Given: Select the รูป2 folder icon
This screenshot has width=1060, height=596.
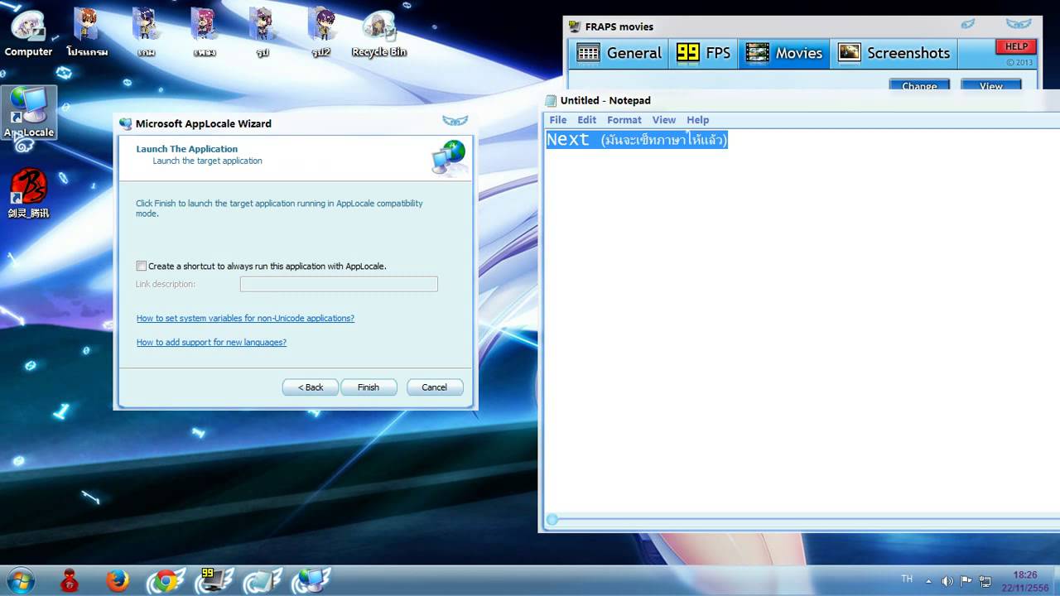Looking at the screenshot, I should click(321, 33).
